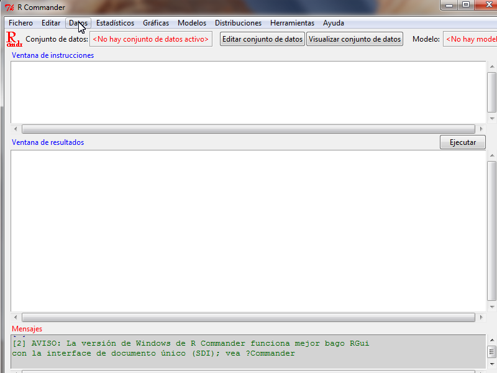Open the Estadísticos menu
Screen dimensions: 497x373
pyautogui.click(x=115, y=23)
